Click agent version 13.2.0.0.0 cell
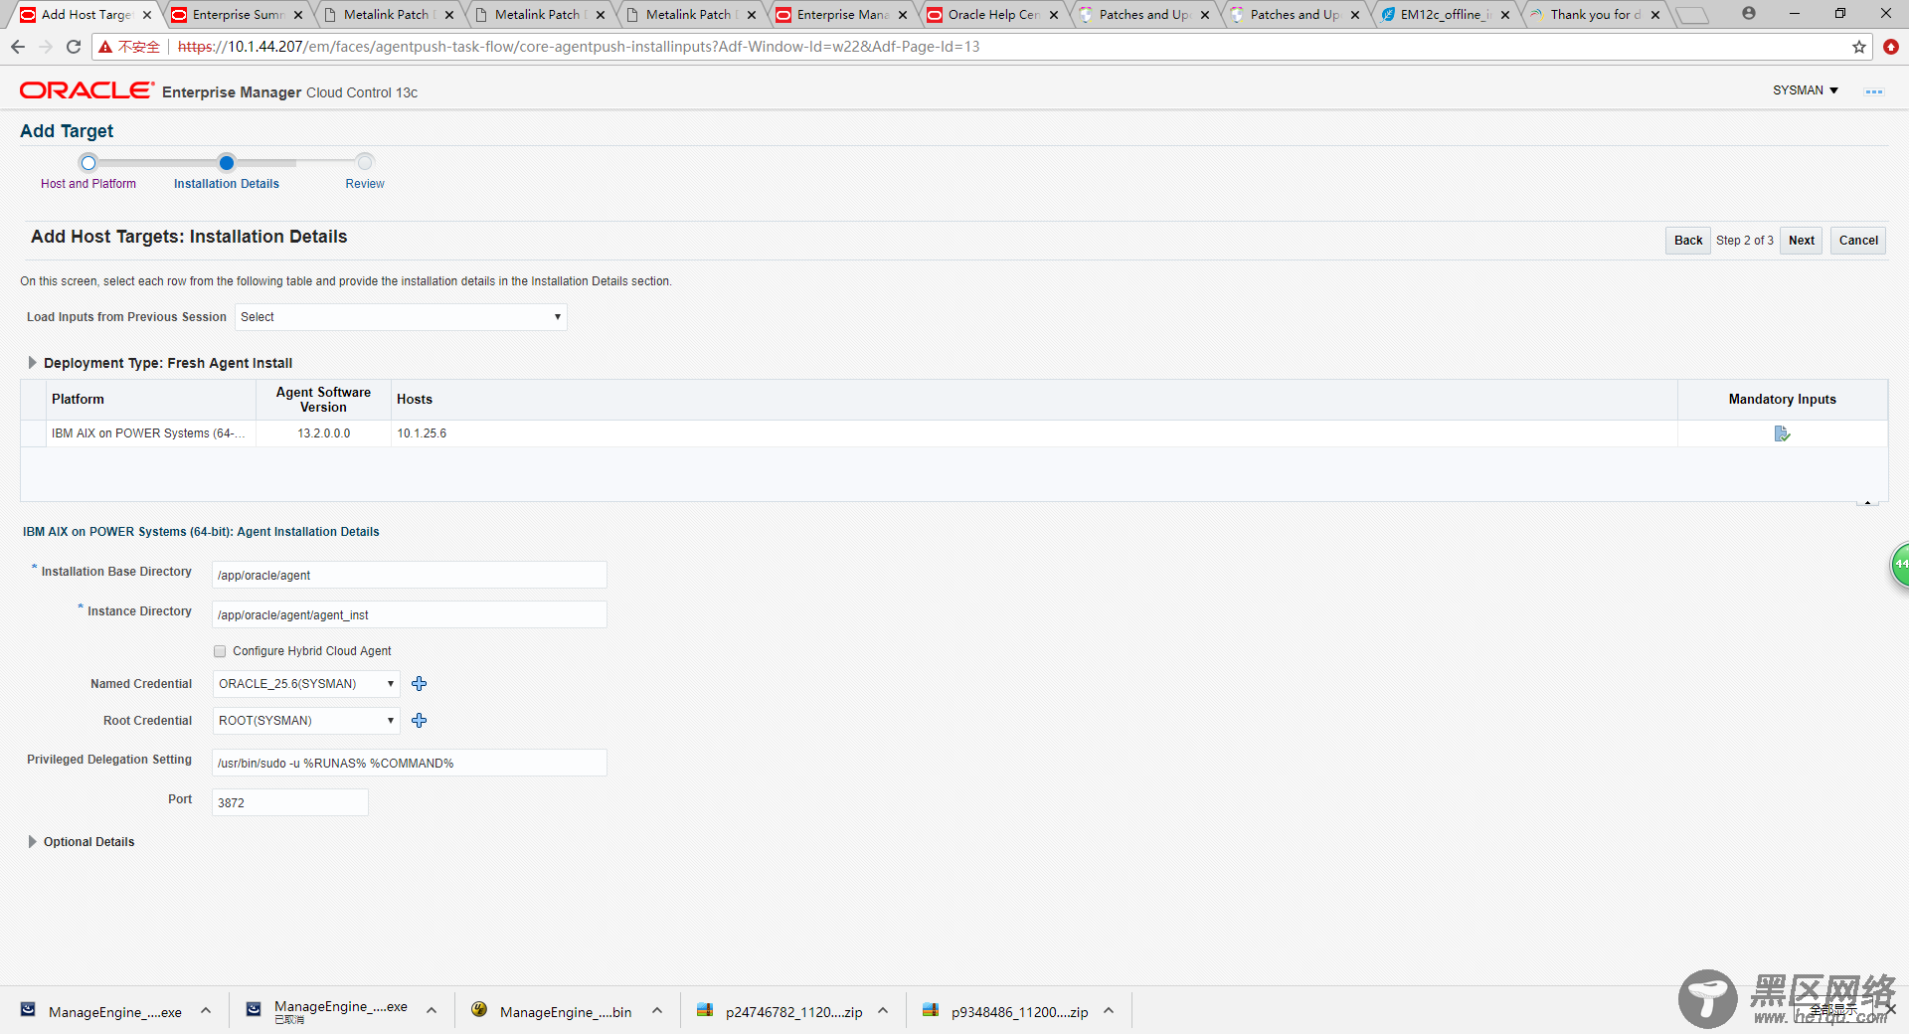This screenshot has height=1034, width=1909. click(324, 433)
